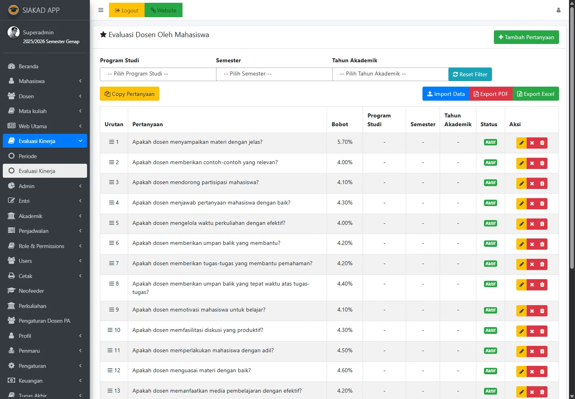Toggle the Aktif status of question 6
The width and height of the screenshot is (575, 399).
click(490, 243)
